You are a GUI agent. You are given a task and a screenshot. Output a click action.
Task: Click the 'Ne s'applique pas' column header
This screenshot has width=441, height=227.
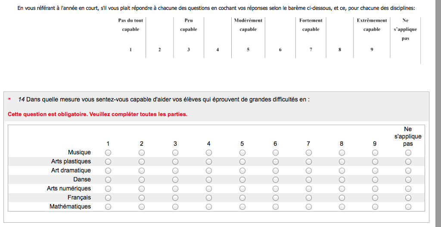(x=408, y=136)
